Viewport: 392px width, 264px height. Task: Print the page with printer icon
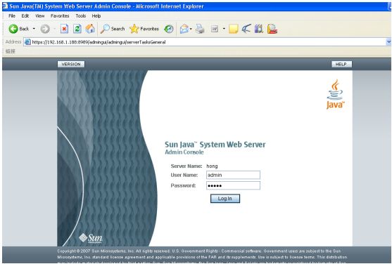pos(200,29)
